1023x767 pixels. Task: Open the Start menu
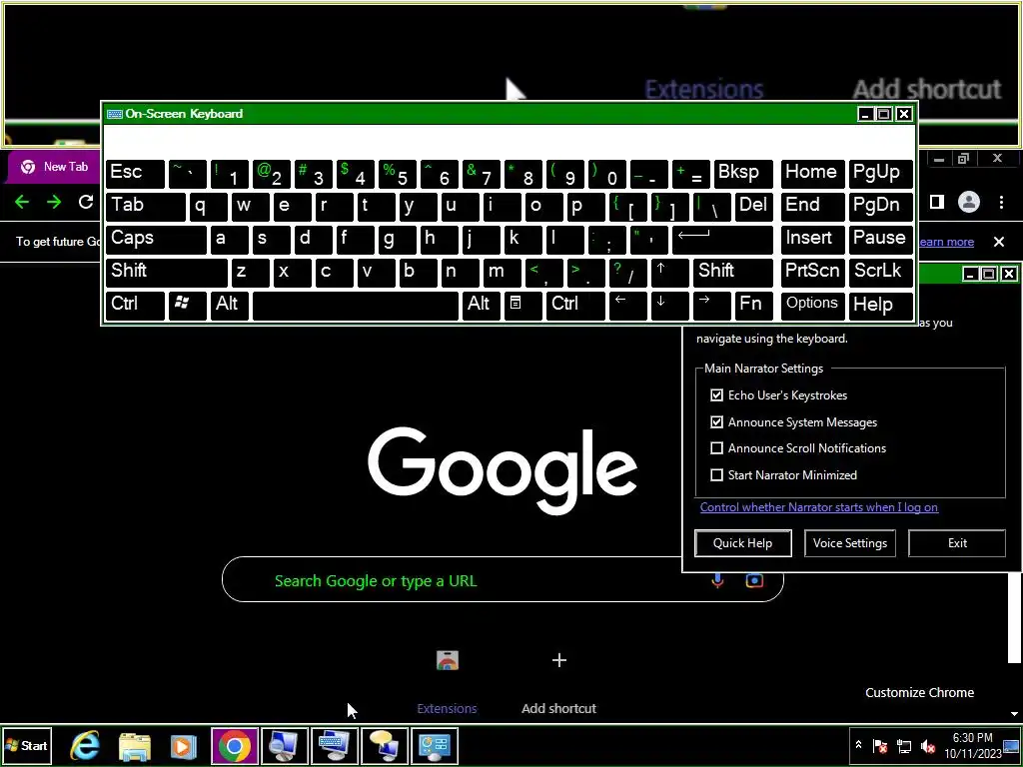coord(26,745)
